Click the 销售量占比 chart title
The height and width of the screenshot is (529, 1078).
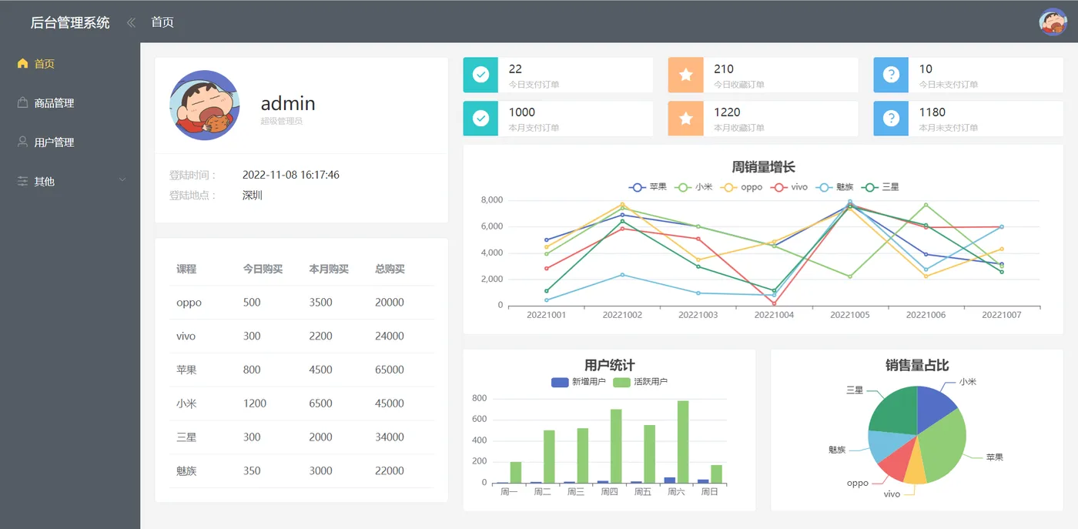pyautogui.click(x=917, y=365)
